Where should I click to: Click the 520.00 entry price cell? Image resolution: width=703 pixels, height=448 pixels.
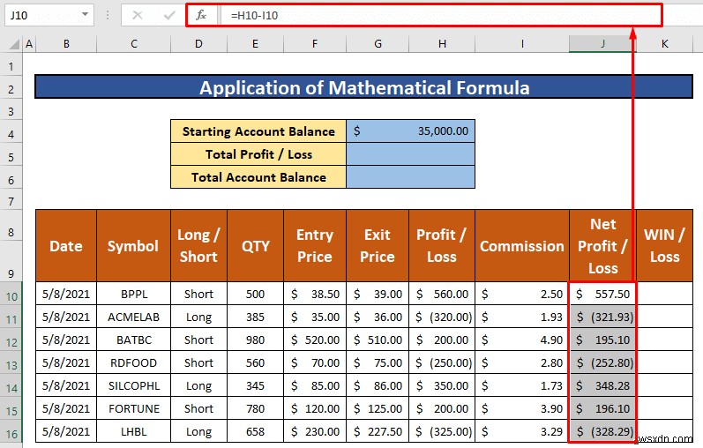tap(315, 340)
